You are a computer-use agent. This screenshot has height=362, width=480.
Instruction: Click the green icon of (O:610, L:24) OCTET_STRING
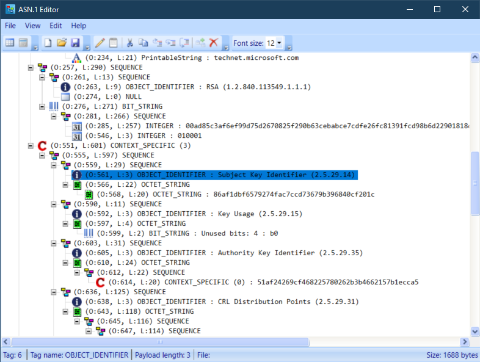77,262
